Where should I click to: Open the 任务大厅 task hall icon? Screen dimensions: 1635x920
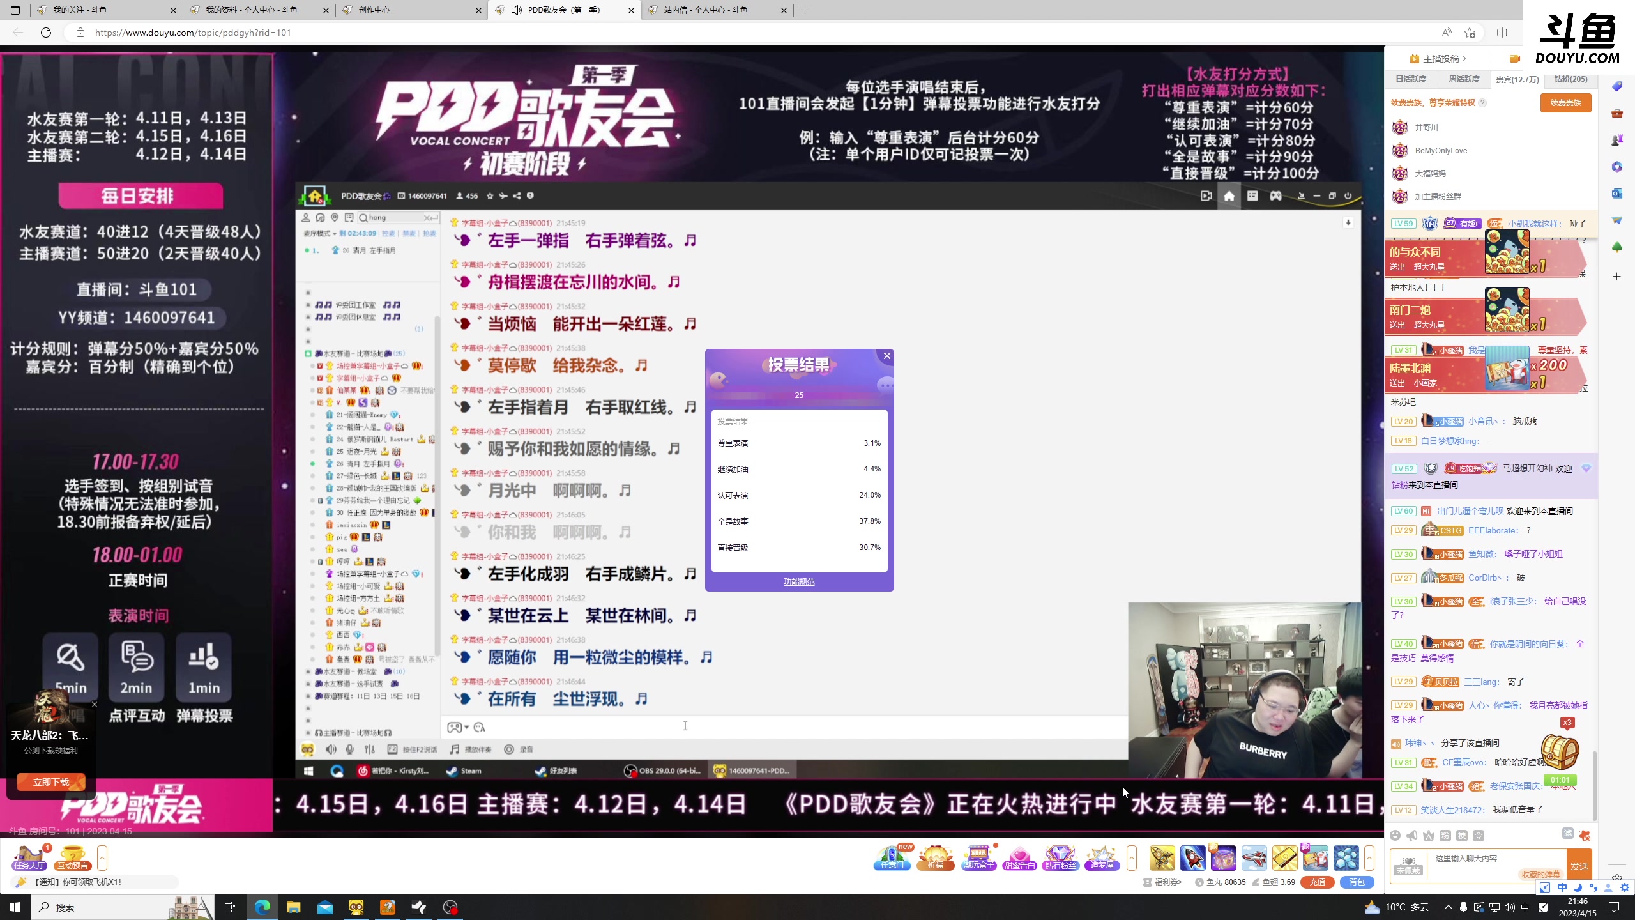pyautogui.click(x=29, y=857)
